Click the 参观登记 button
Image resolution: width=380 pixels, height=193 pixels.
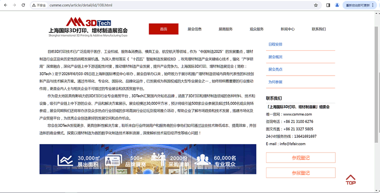[x=300, y=157]
